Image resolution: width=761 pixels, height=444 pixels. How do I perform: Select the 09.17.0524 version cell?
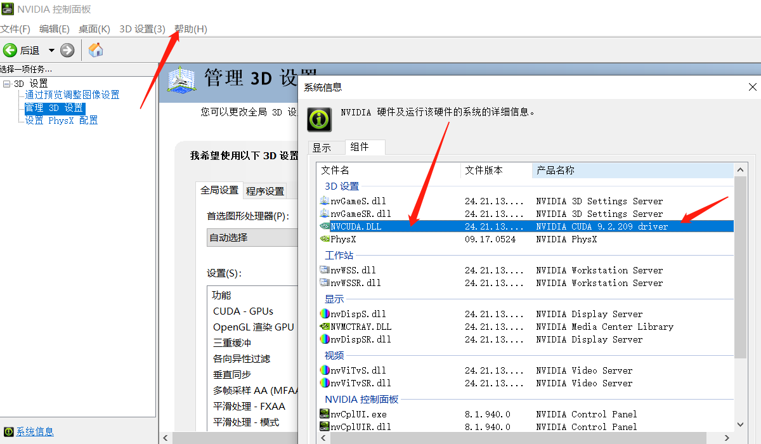[490, 239]
